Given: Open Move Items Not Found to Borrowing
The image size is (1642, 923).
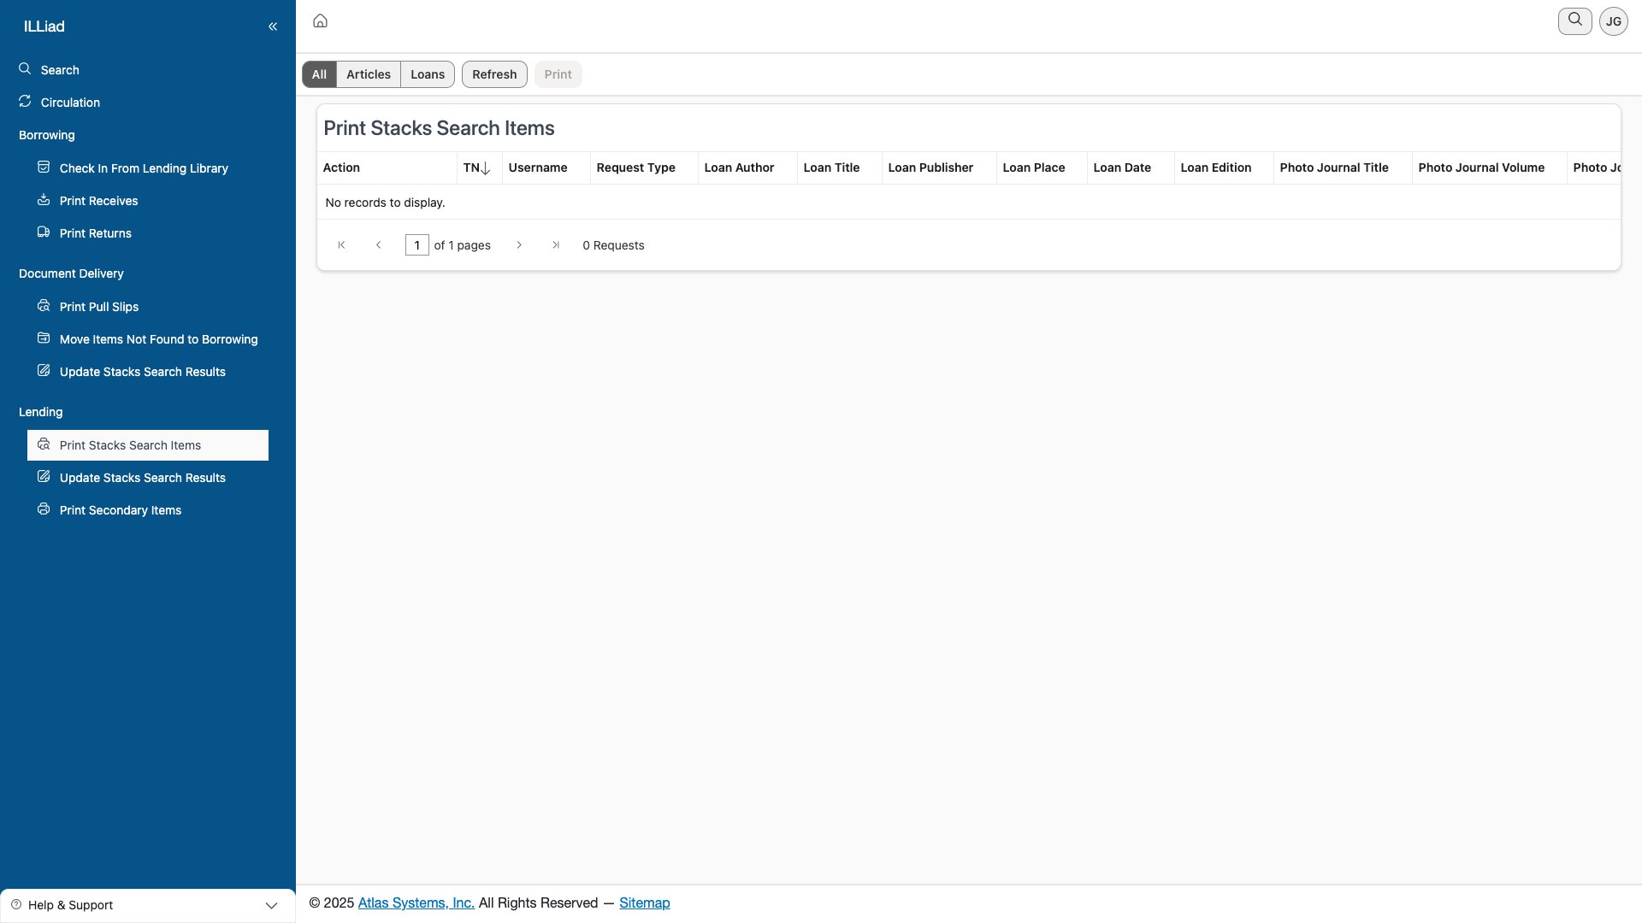Looking at the screenshot, I should tap(158, 339).
